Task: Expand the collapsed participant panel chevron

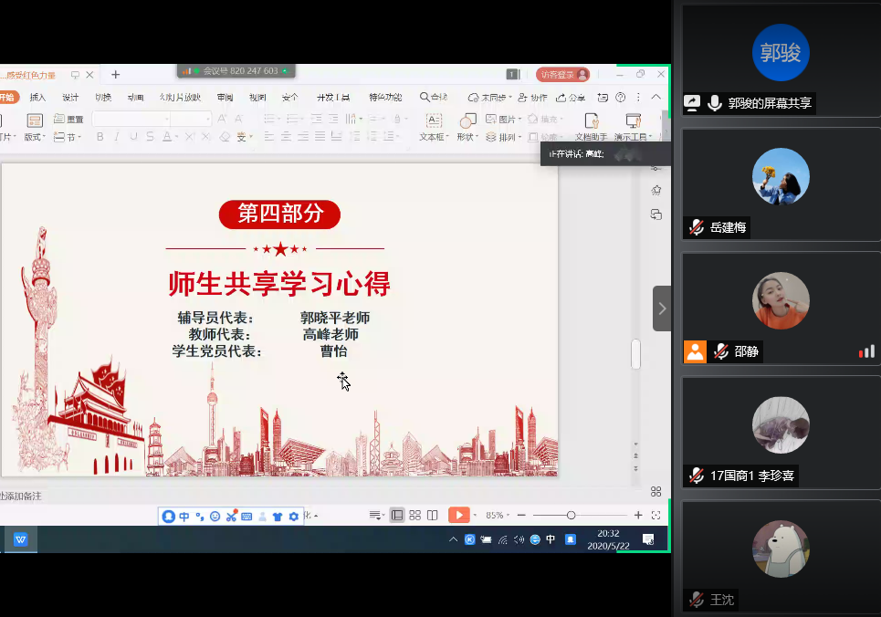Action: pos(662,308)
